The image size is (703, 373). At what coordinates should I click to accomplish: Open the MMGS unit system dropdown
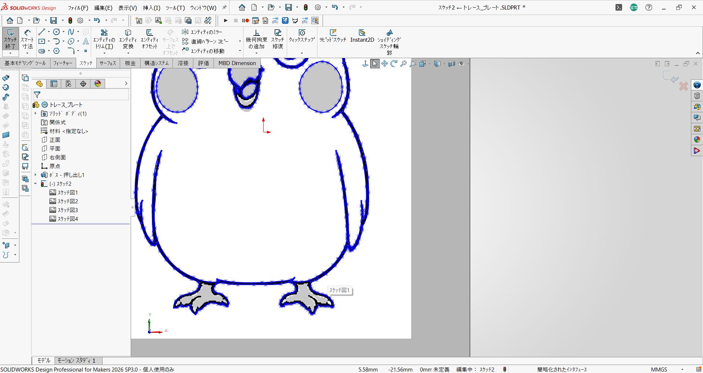(x=682, y=369)
